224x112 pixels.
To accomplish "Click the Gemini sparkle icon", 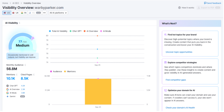I will tap(7, 97).
